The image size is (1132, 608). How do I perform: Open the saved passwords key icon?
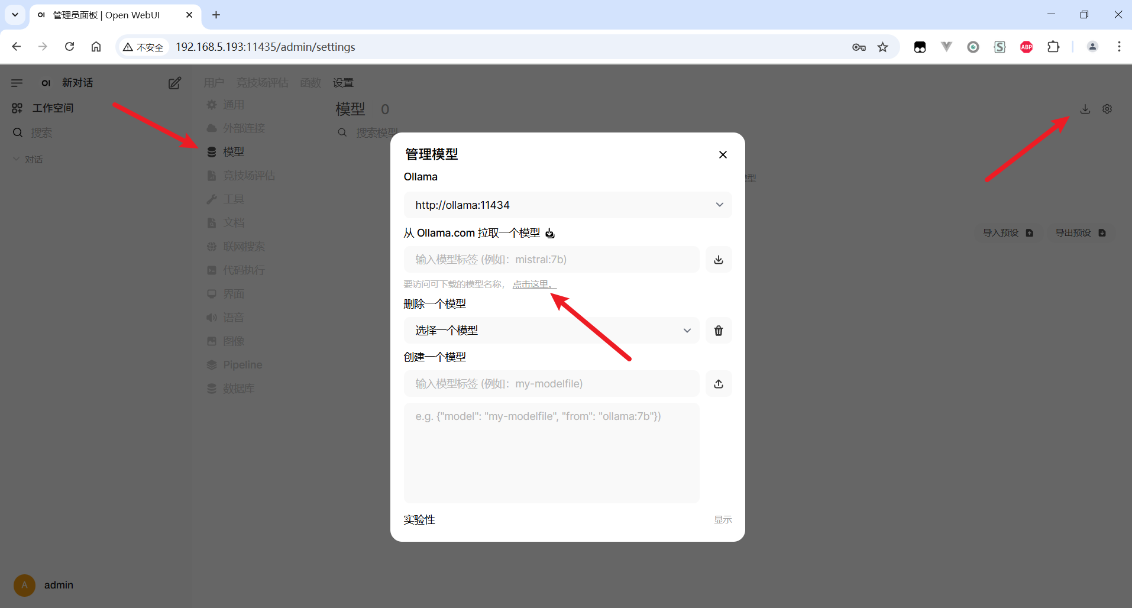tap(859, 47)
